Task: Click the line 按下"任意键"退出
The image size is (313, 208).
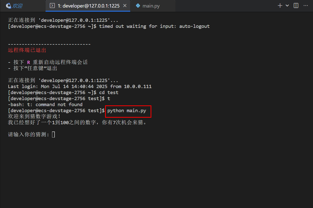Action: [x=33, y=68]
